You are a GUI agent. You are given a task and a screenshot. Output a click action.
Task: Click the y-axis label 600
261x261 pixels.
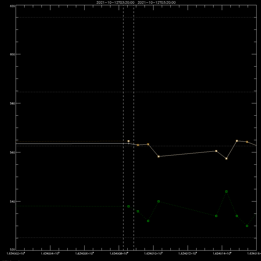click(x=13, y=54)
